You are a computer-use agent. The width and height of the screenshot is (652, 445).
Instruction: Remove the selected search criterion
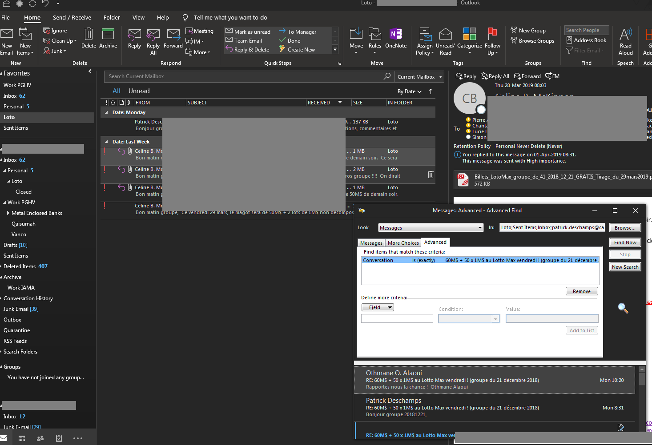tap(582, 291)
